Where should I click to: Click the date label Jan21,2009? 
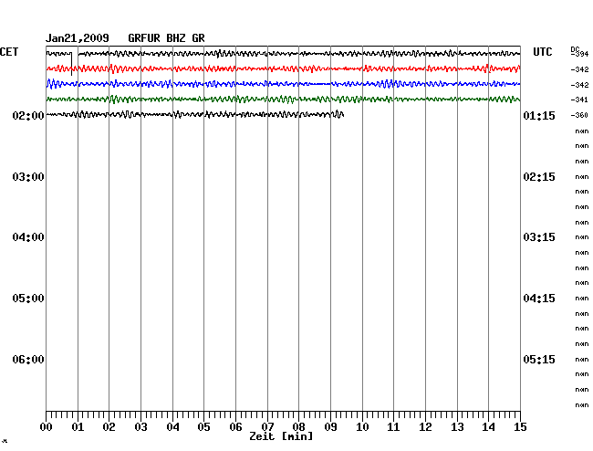[x=78, y=38]
